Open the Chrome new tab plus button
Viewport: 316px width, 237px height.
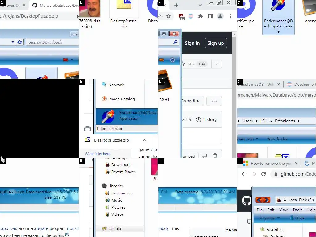(x=176, y=5)
